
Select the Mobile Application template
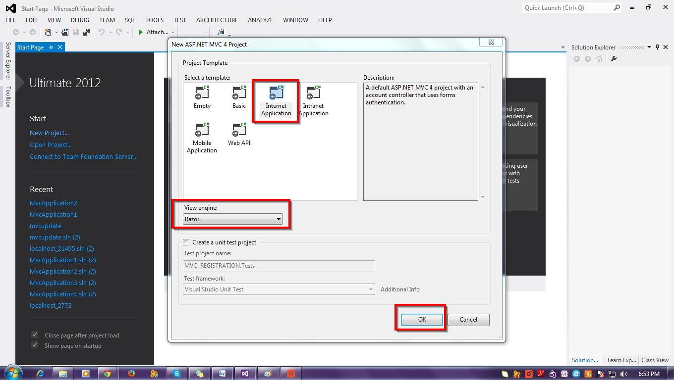[x=202, y=135]
